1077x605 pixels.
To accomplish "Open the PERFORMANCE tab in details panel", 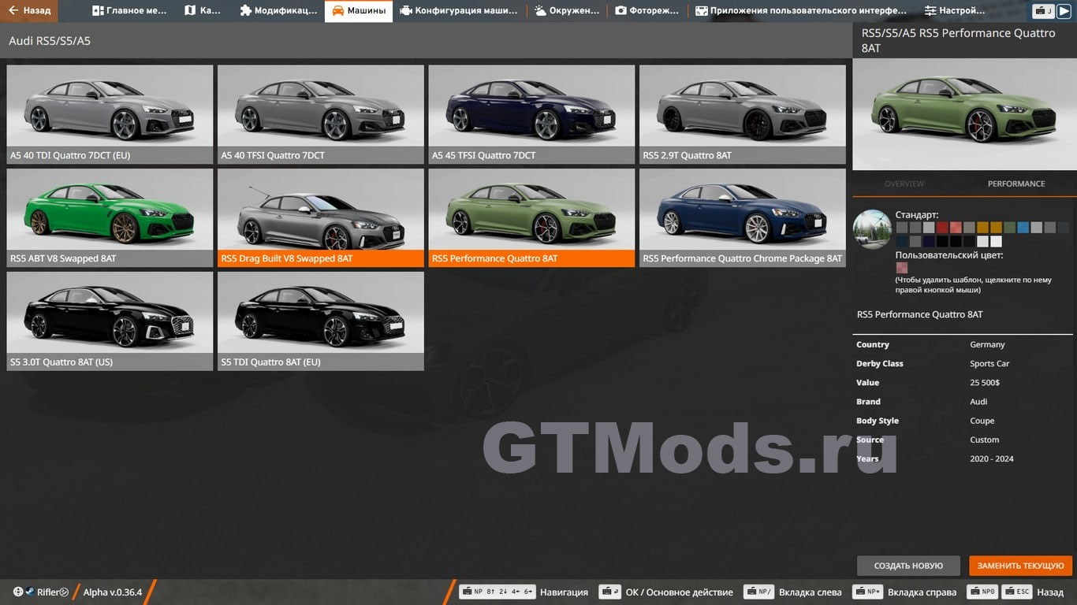I will (x=1016, y=184).
